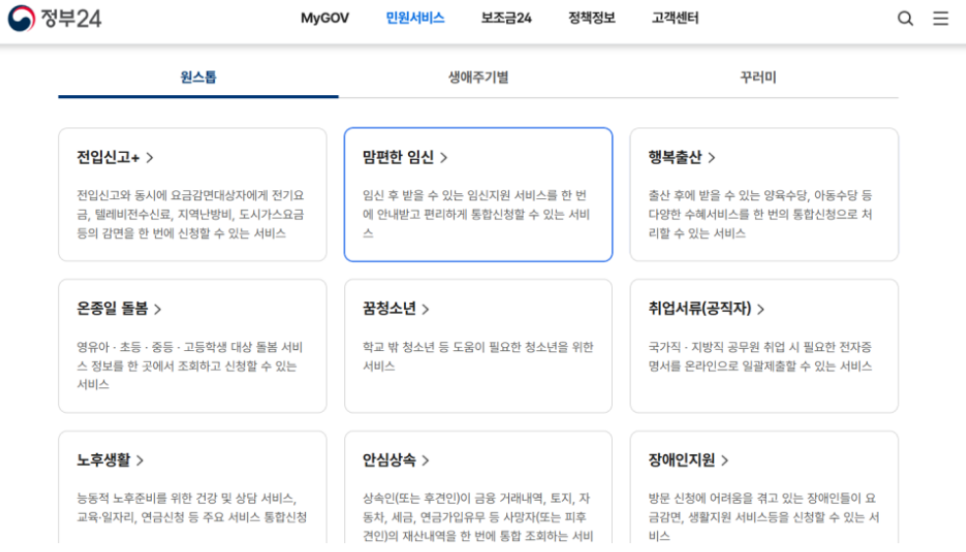Screen dimensions: 966x552
Task: Click the 취업서류 description starting '국가직'
Action: point(760,357)
